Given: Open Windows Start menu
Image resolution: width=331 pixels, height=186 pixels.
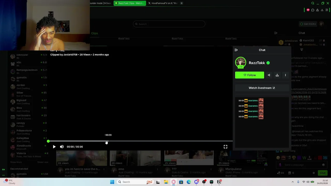Looking at the screenshot, I should coord(112,182).
